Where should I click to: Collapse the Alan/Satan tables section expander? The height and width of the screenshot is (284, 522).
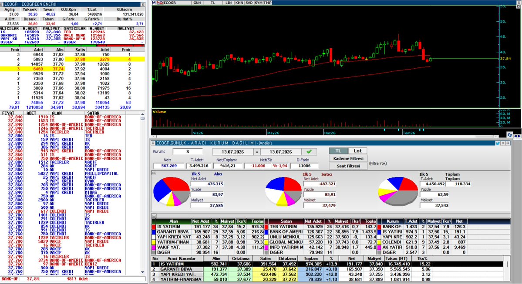(154, 215)
